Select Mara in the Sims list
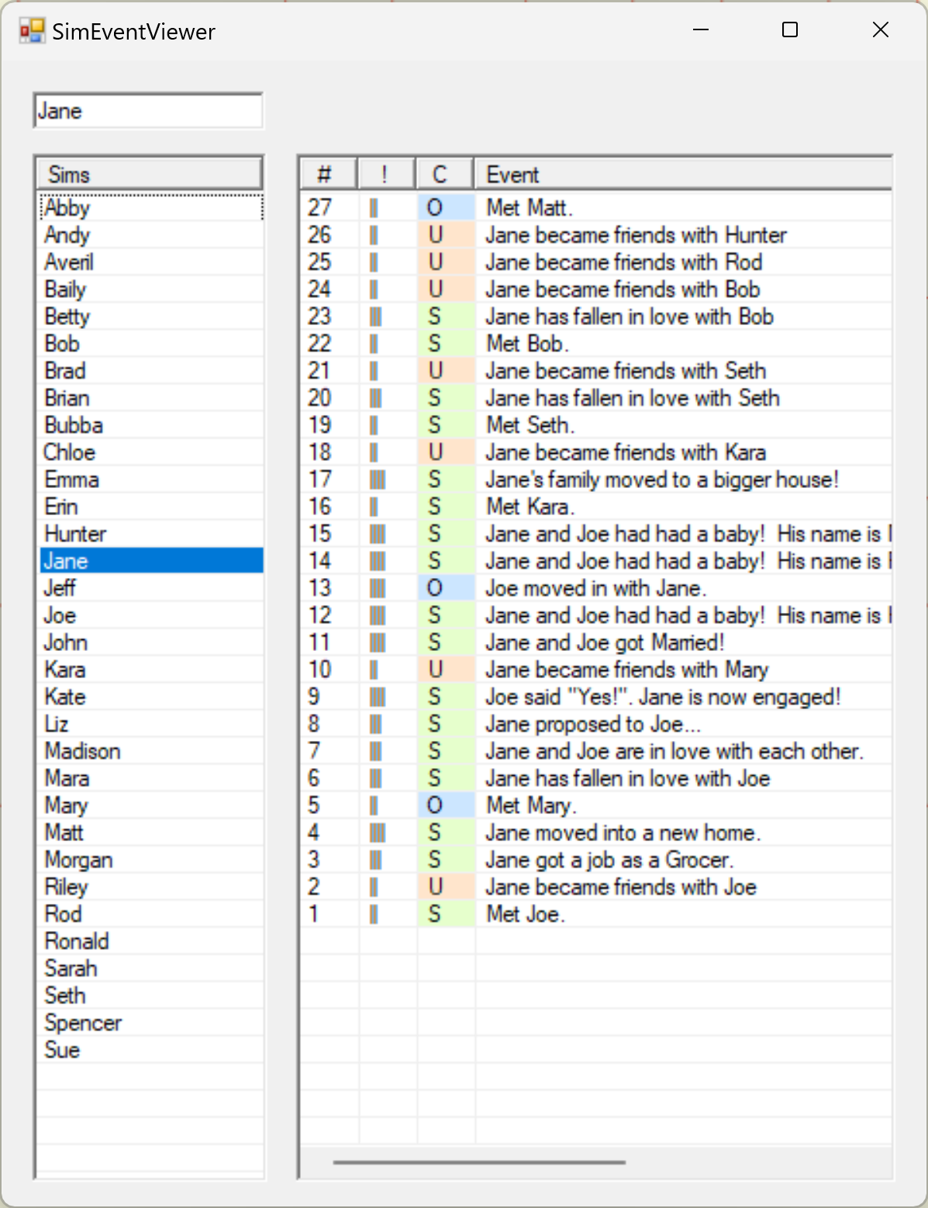 point(151,777)
